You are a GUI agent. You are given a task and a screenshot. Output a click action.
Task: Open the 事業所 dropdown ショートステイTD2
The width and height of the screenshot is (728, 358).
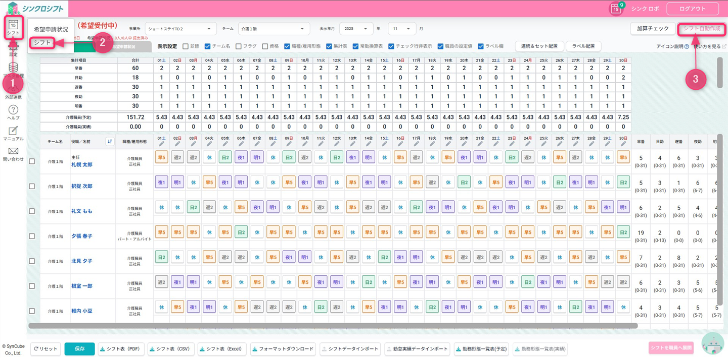tap(180, 29)
